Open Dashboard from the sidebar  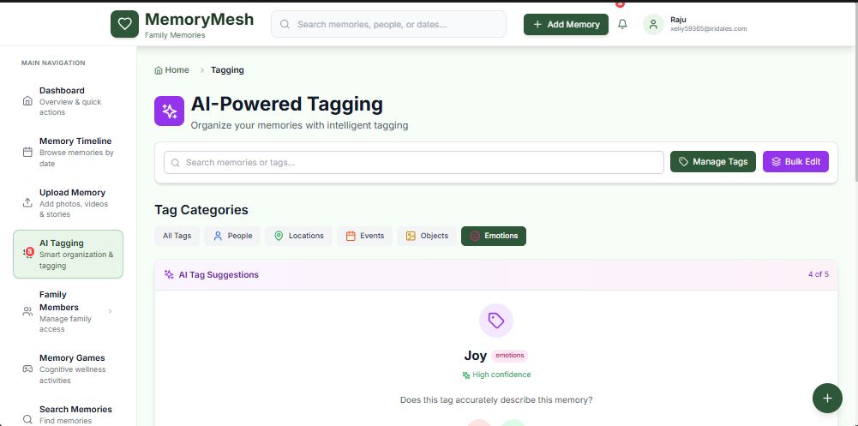[x=68, y=101]
